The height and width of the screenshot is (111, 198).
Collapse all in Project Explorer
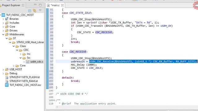pos(30,11)
